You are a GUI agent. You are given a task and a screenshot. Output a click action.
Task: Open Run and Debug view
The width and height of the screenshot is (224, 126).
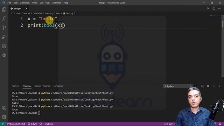coord(4,37)
